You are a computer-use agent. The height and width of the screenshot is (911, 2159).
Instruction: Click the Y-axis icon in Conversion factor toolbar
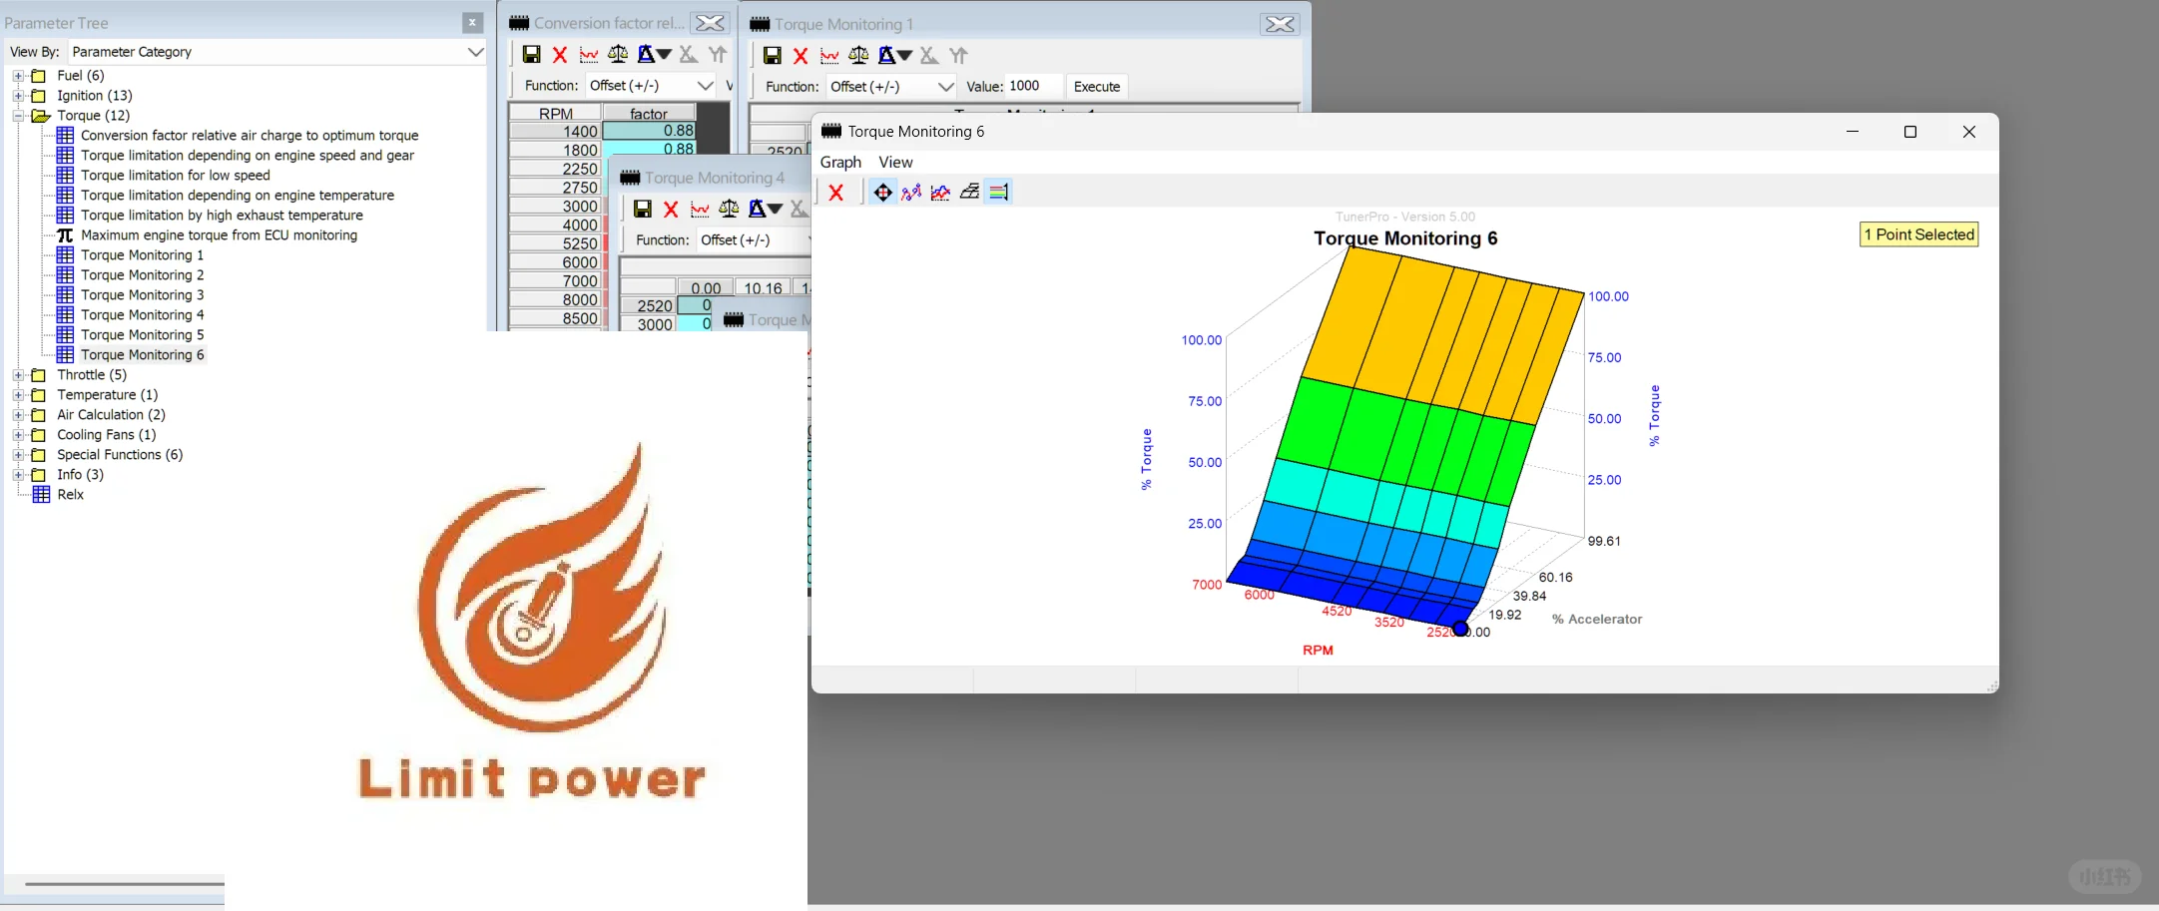click(x=717, y=55)
